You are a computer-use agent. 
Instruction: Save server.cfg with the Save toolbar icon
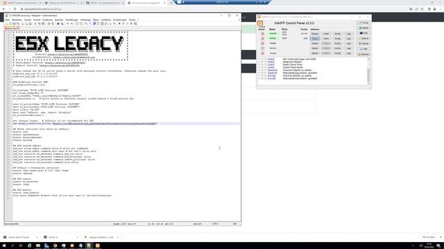click(x=14, y=24)
